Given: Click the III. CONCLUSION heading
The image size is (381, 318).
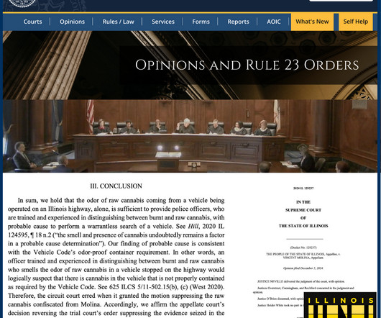Looking at the screenshot, I should tap(116, 186).
